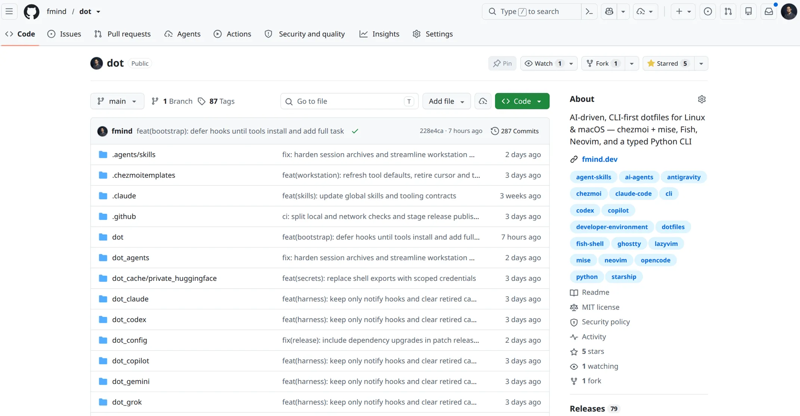Open the pull requests icon in header

728,12
